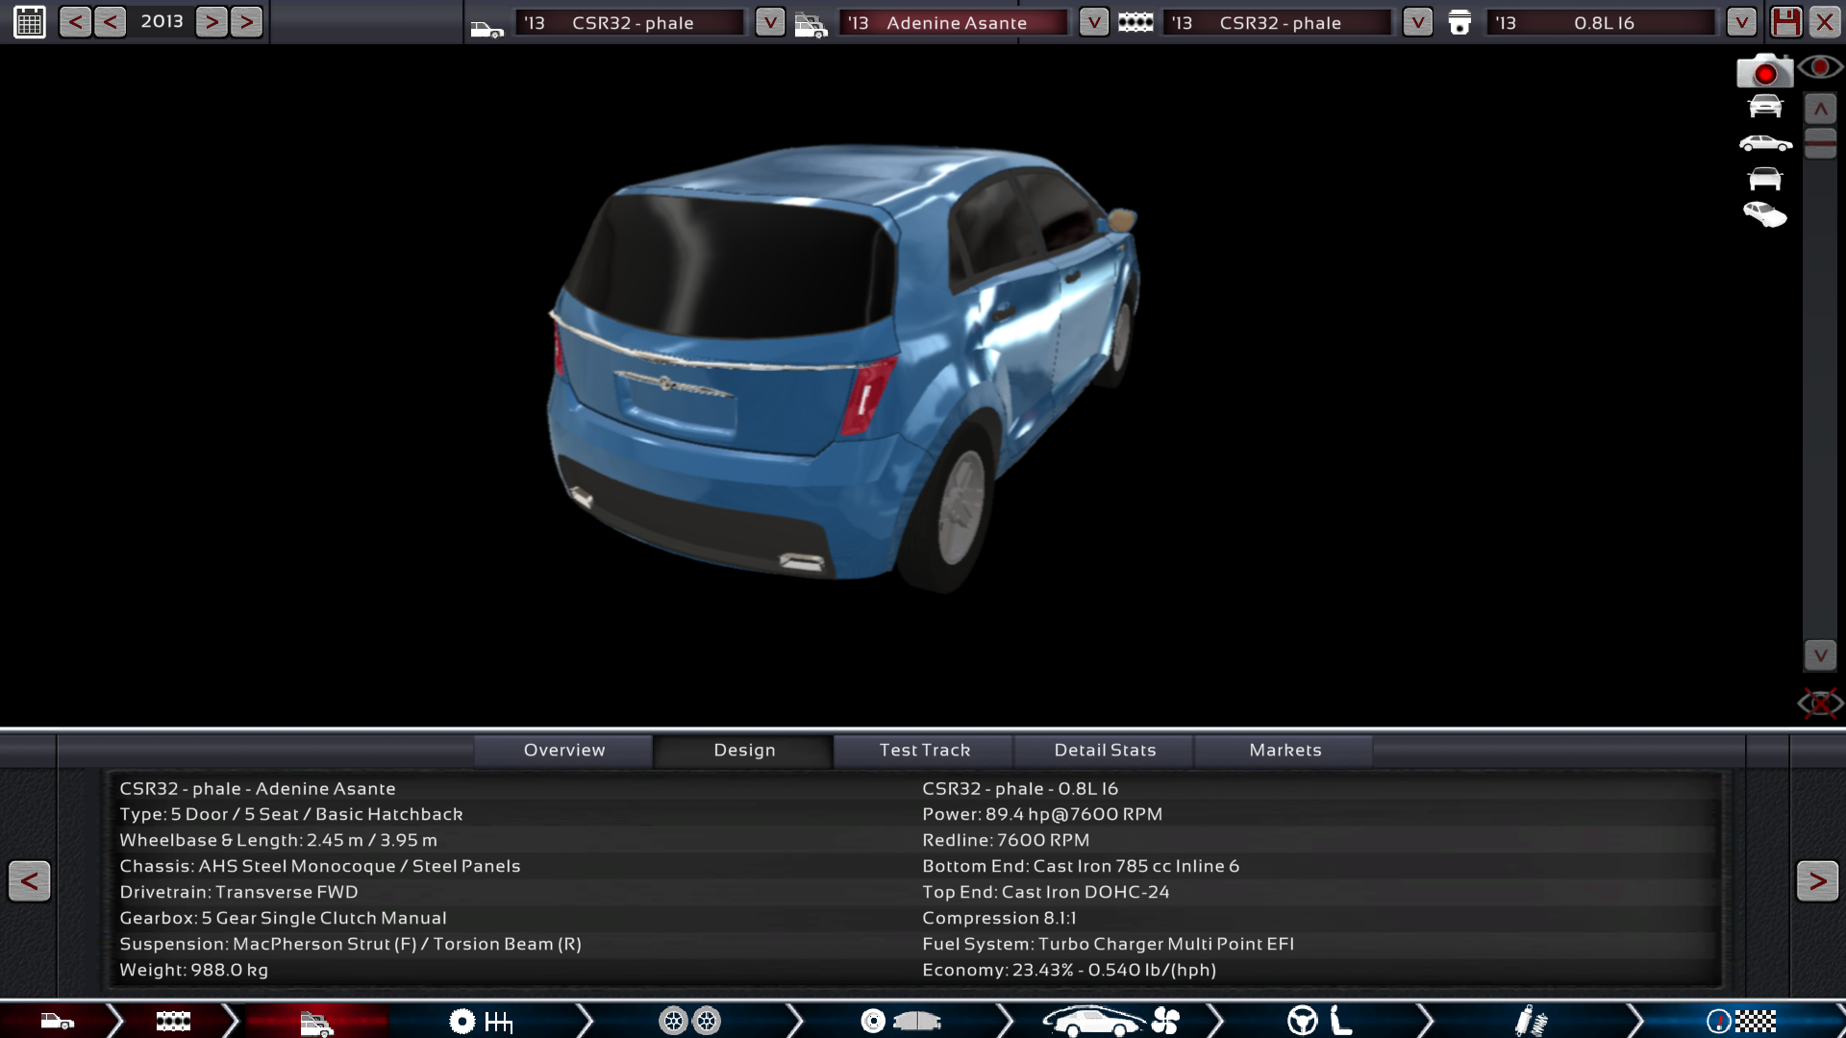The width and height of the screenshot is (1846, 1038).
Task: Switch to the Test Track tab
Action: point(924,750)
